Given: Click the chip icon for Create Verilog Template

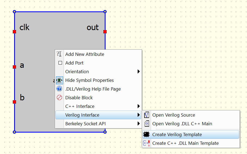Looking at the screenshot, I should 147,134.
